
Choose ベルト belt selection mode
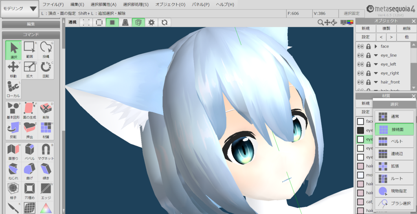pyautogui.click(x=394, y=141)
